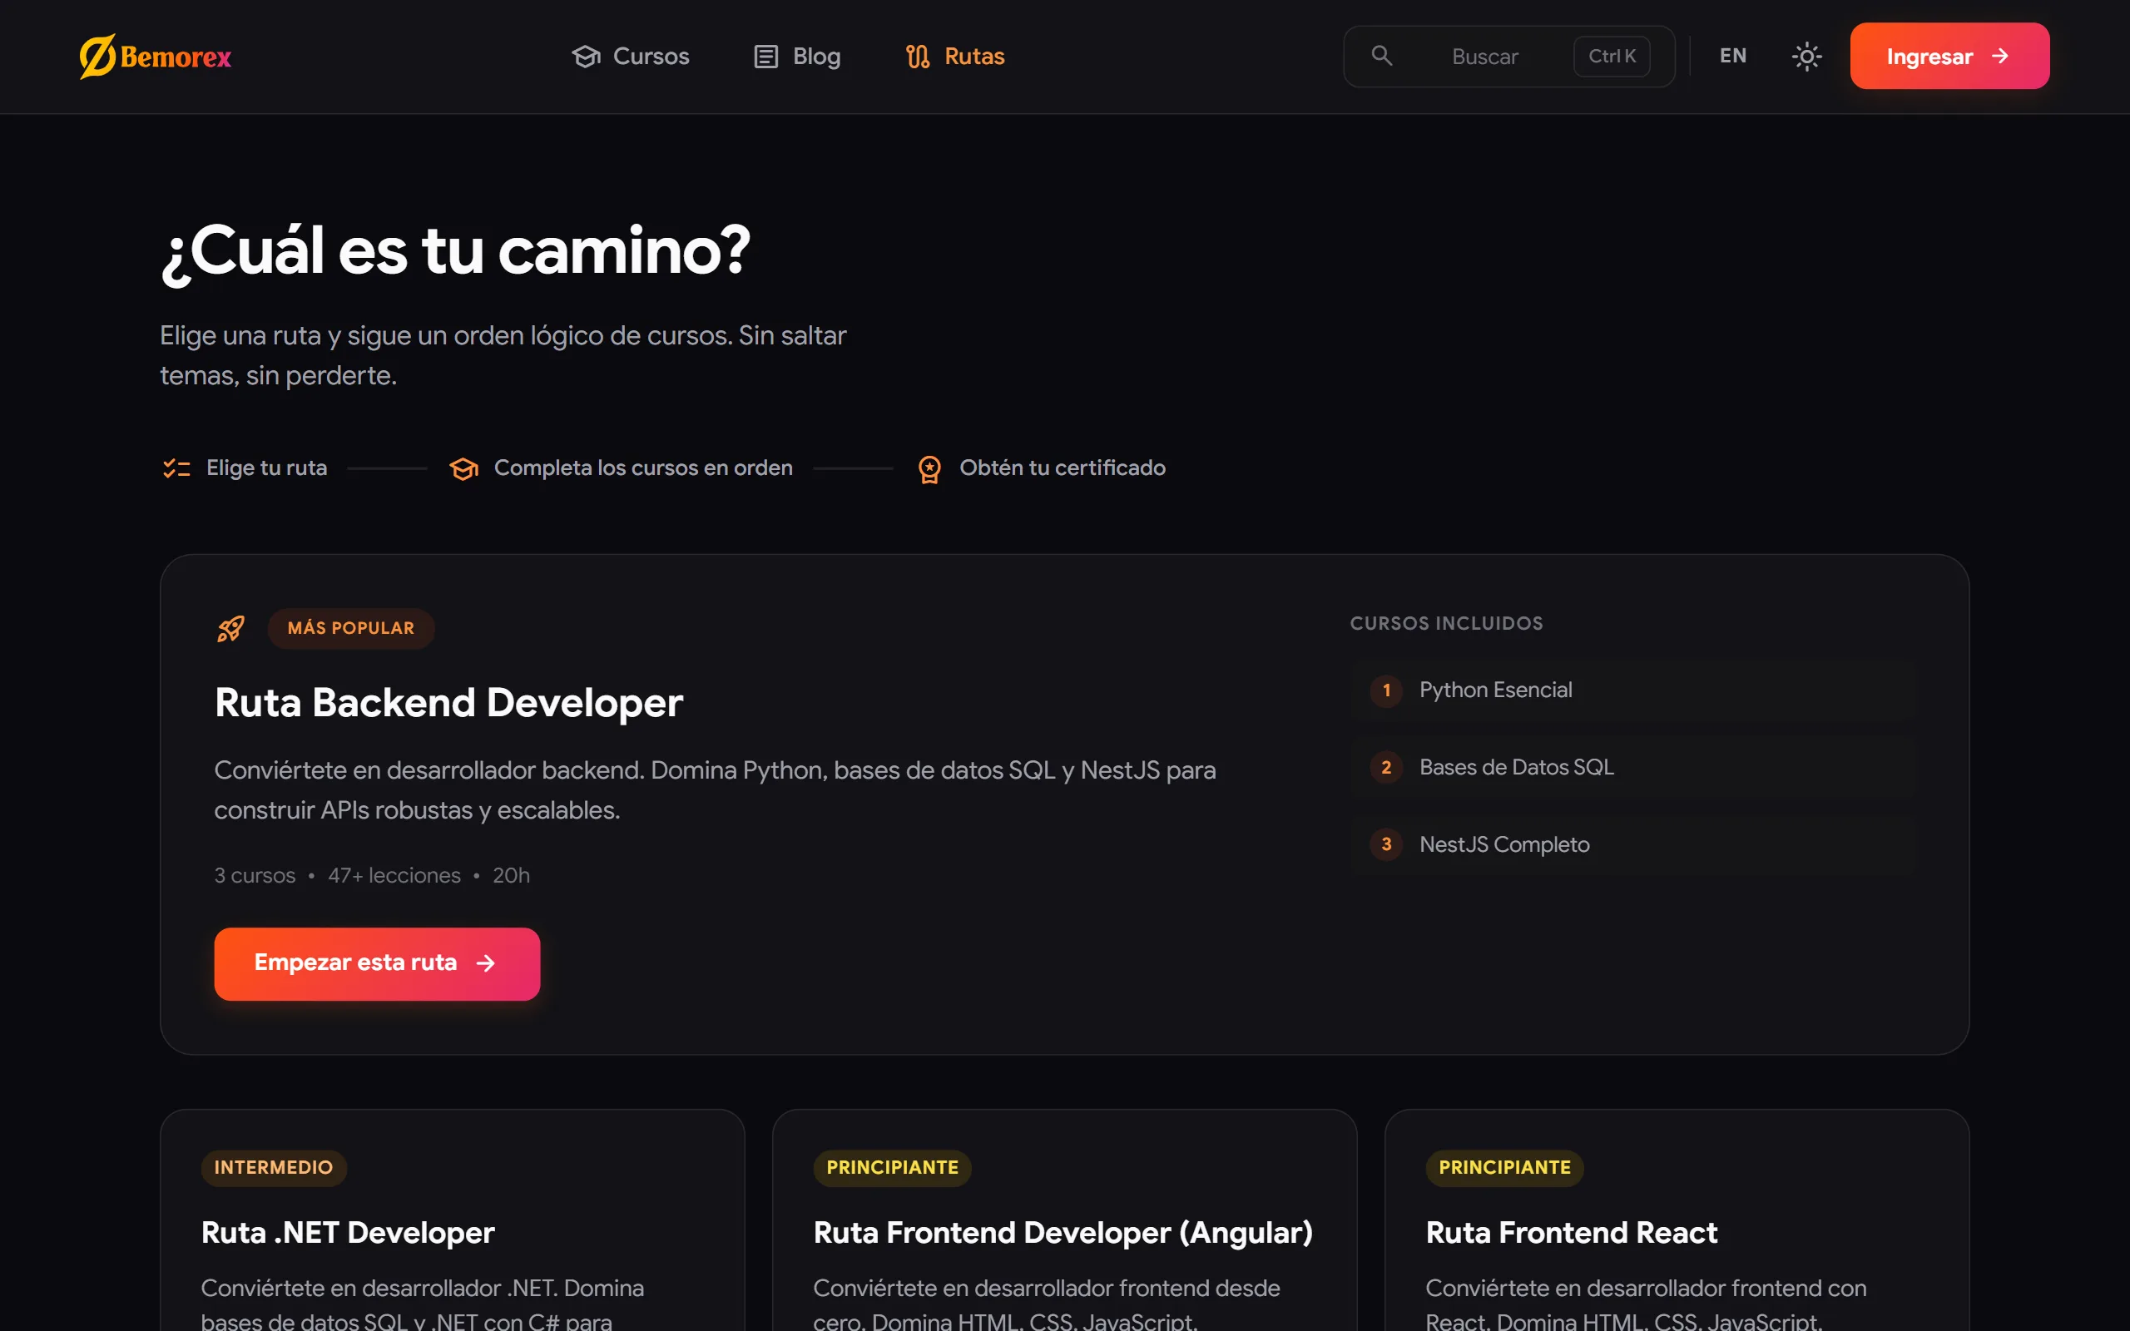The image size is (2130, 1331).
Task: Open the Ruta Frontend Developer (Angular) card
Action: tap(1064, 1220)
